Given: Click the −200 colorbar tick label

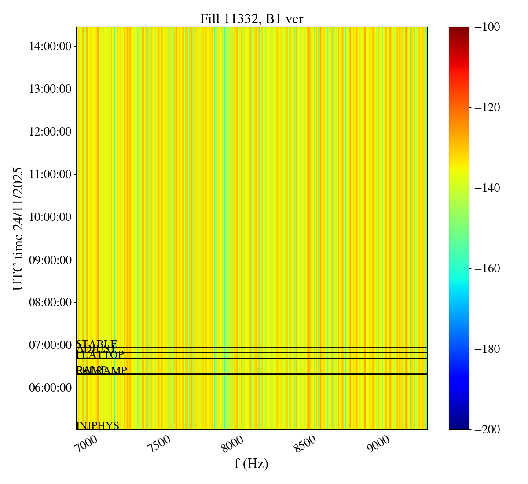Looking at the screenshot, I should click(488, 429).
